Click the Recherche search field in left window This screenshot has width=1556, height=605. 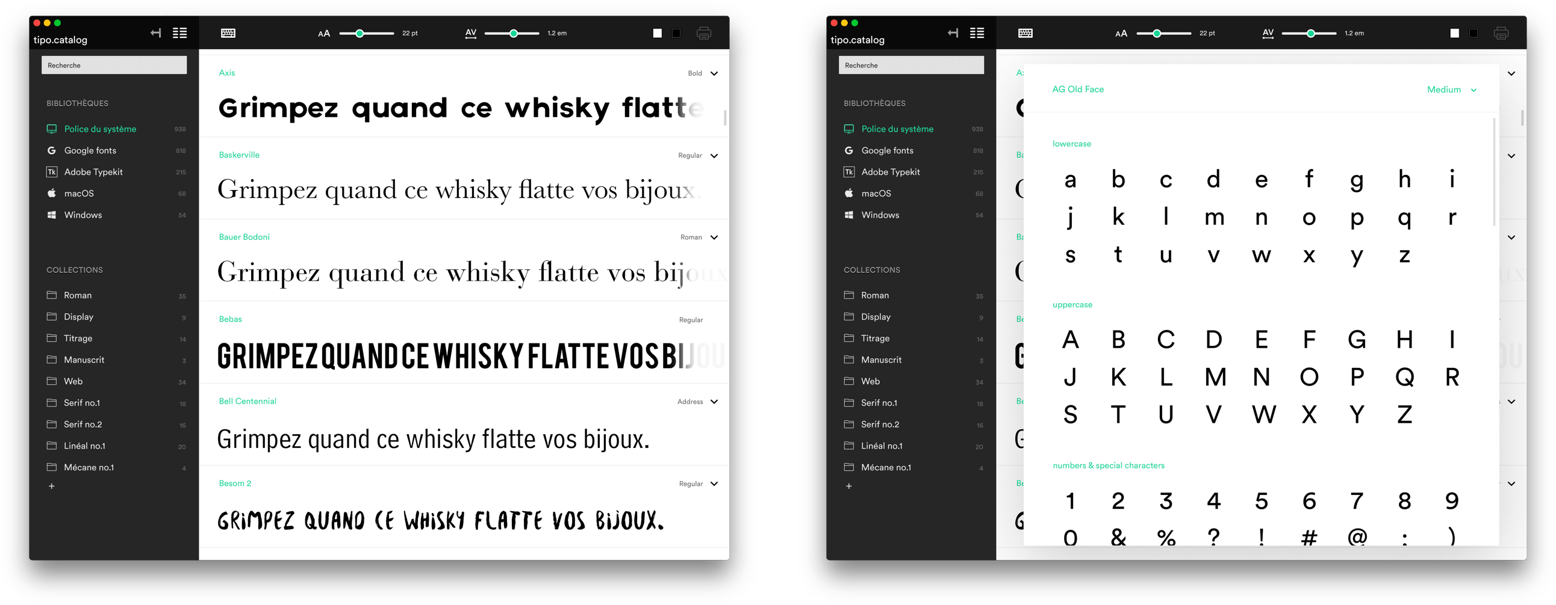114,65
